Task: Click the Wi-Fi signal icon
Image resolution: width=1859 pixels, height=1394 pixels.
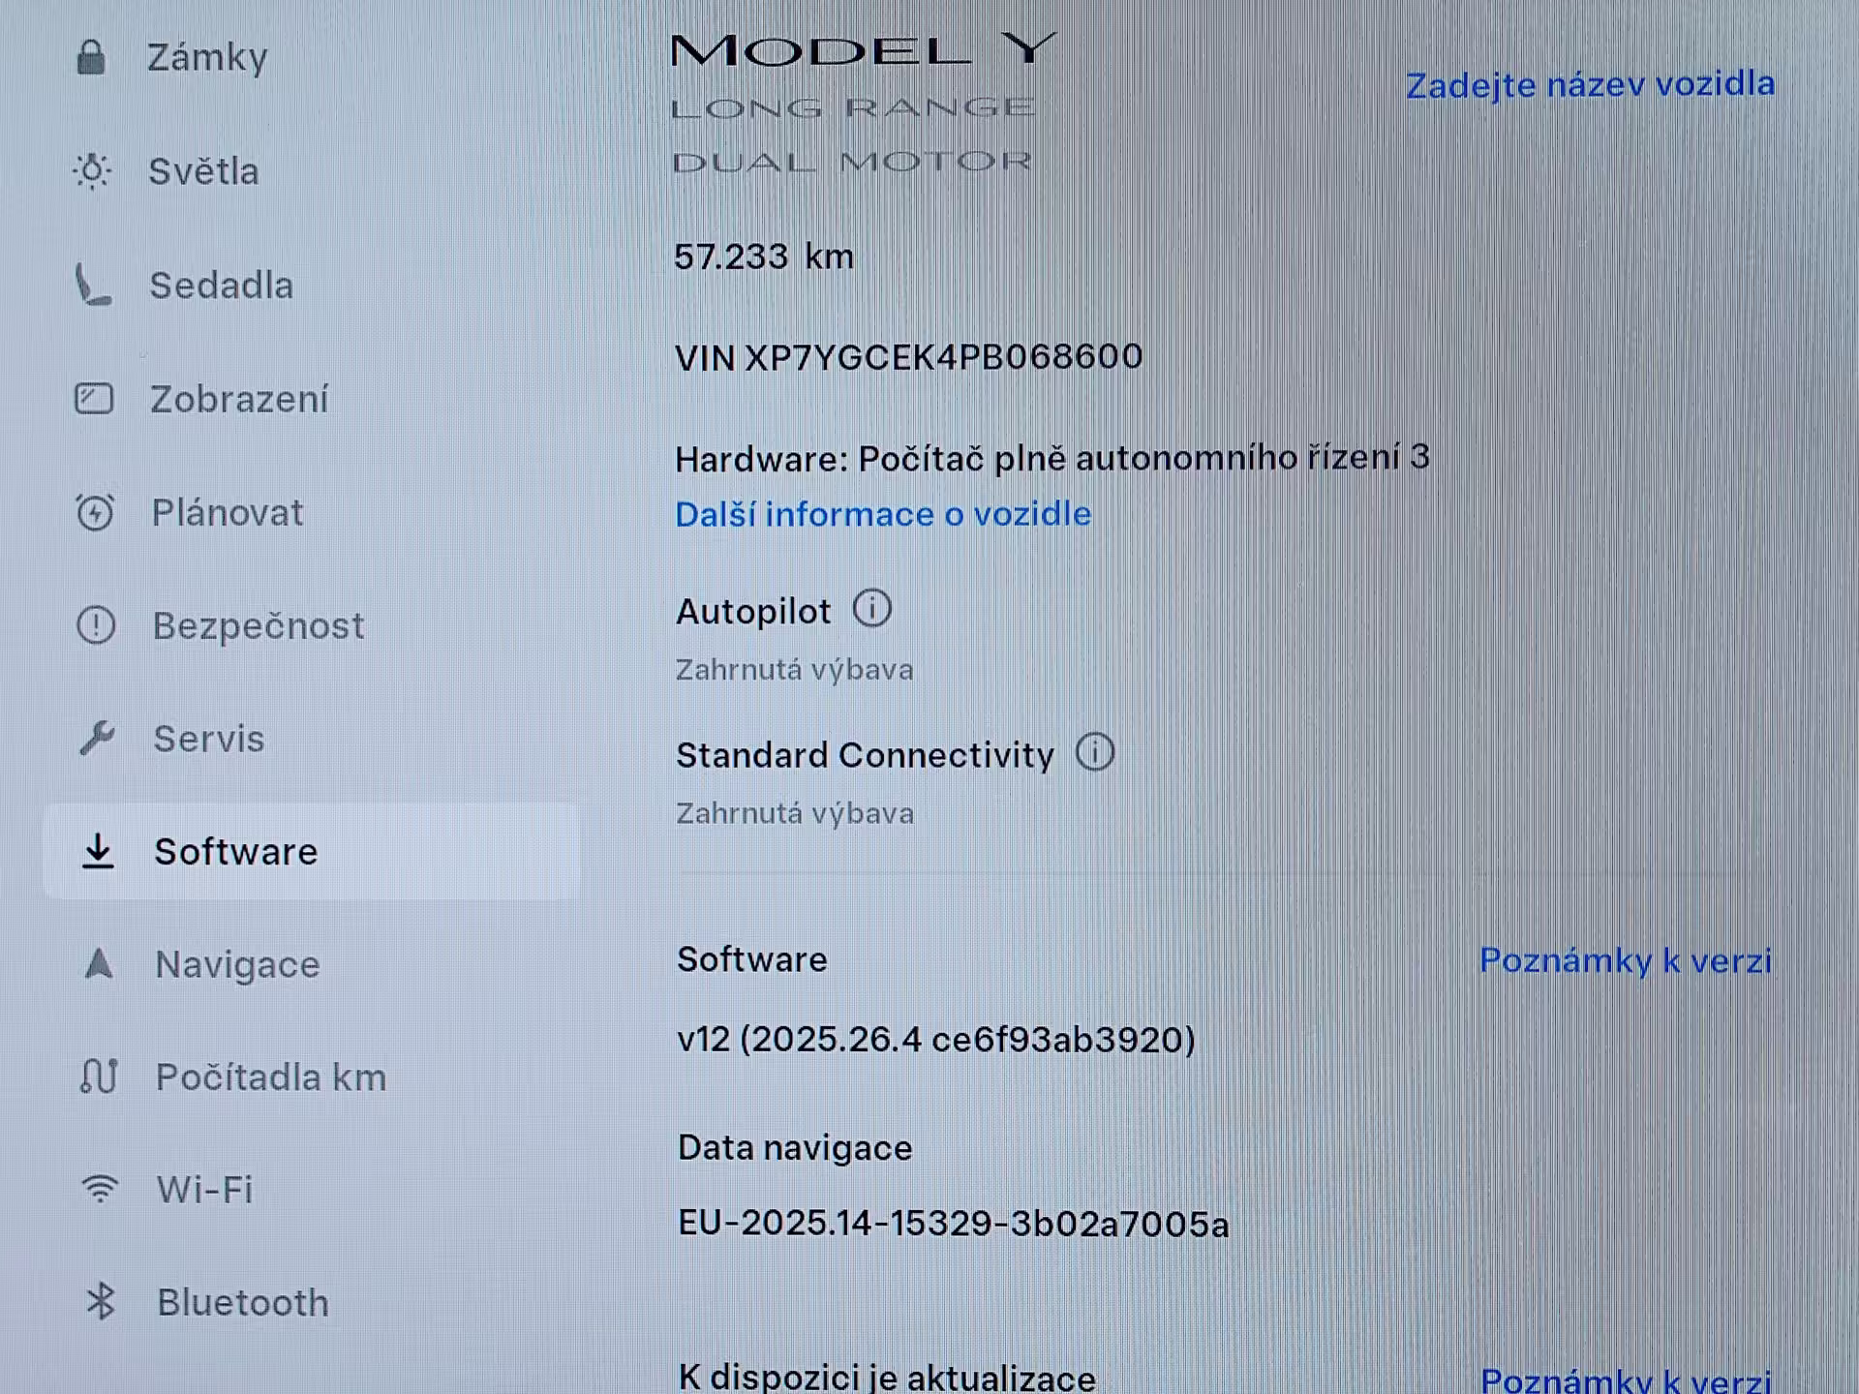Action: pyautogui.click(x=100, y=1189)
